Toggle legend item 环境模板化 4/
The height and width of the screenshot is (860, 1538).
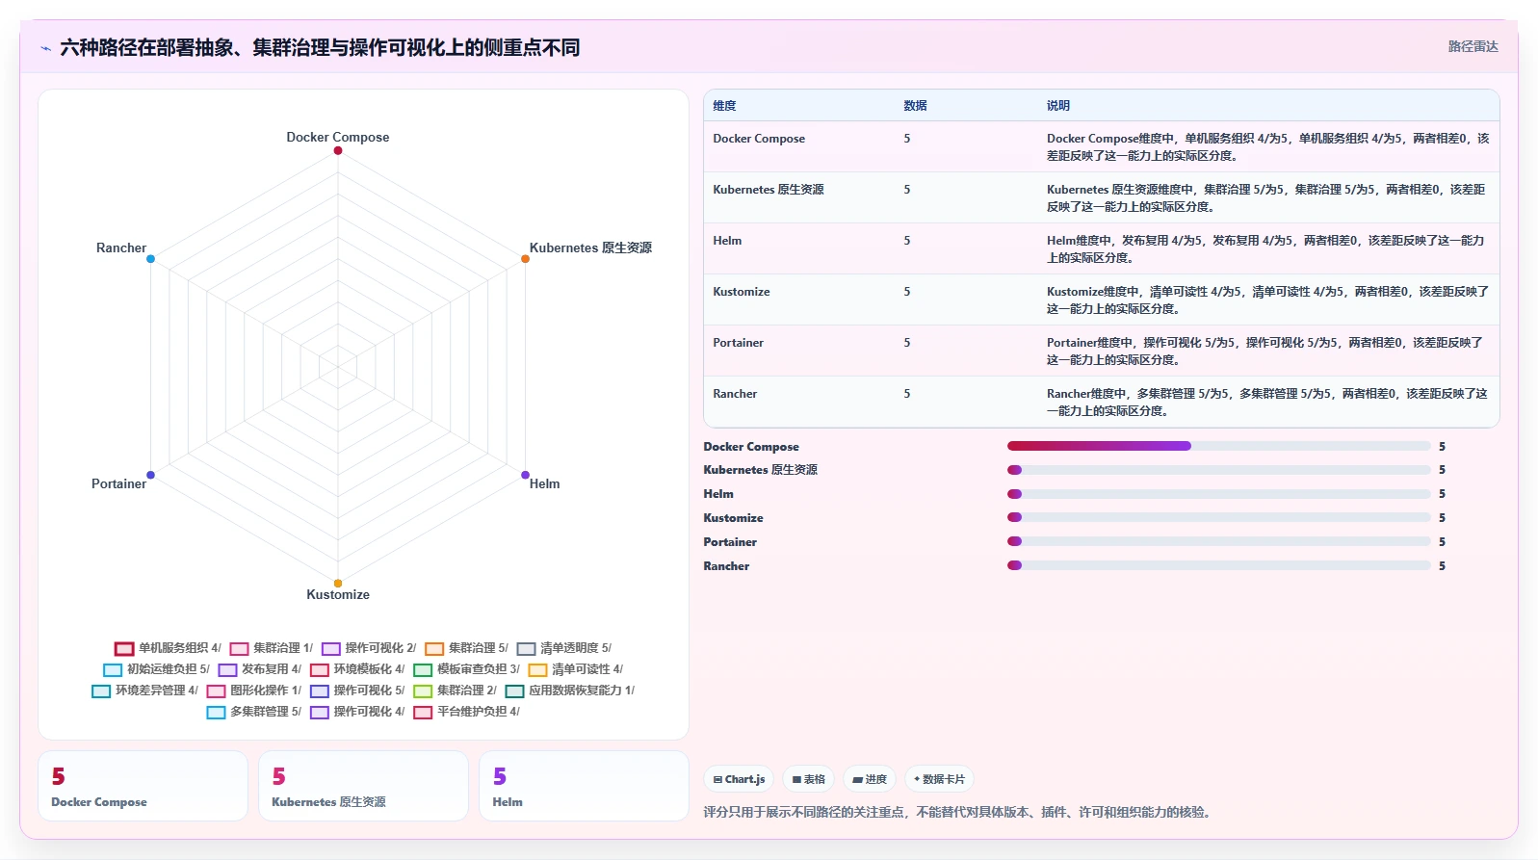tap(357, 669)
